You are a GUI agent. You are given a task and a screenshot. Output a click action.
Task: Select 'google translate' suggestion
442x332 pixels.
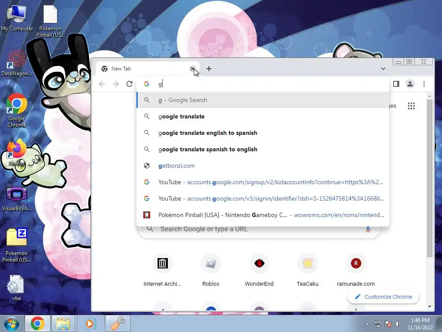pyautogui.click(x=263, y=116)
